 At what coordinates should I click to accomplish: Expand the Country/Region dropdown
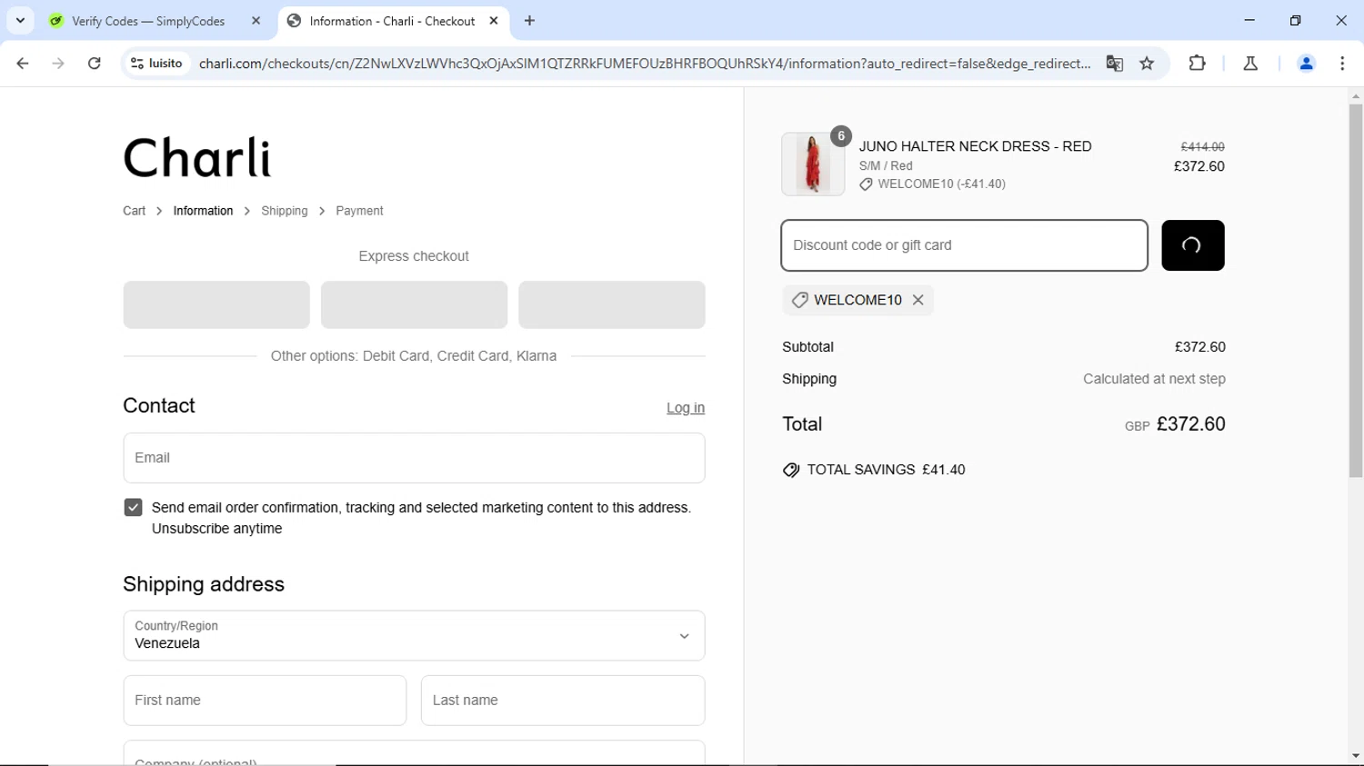(x=414, y=635)
